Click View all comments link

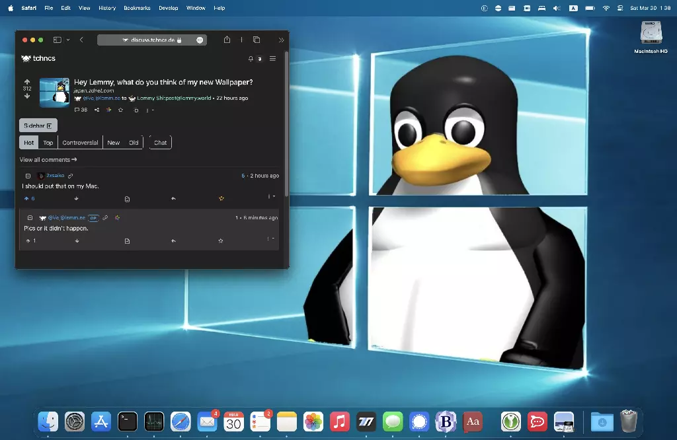tap(48, 160)
